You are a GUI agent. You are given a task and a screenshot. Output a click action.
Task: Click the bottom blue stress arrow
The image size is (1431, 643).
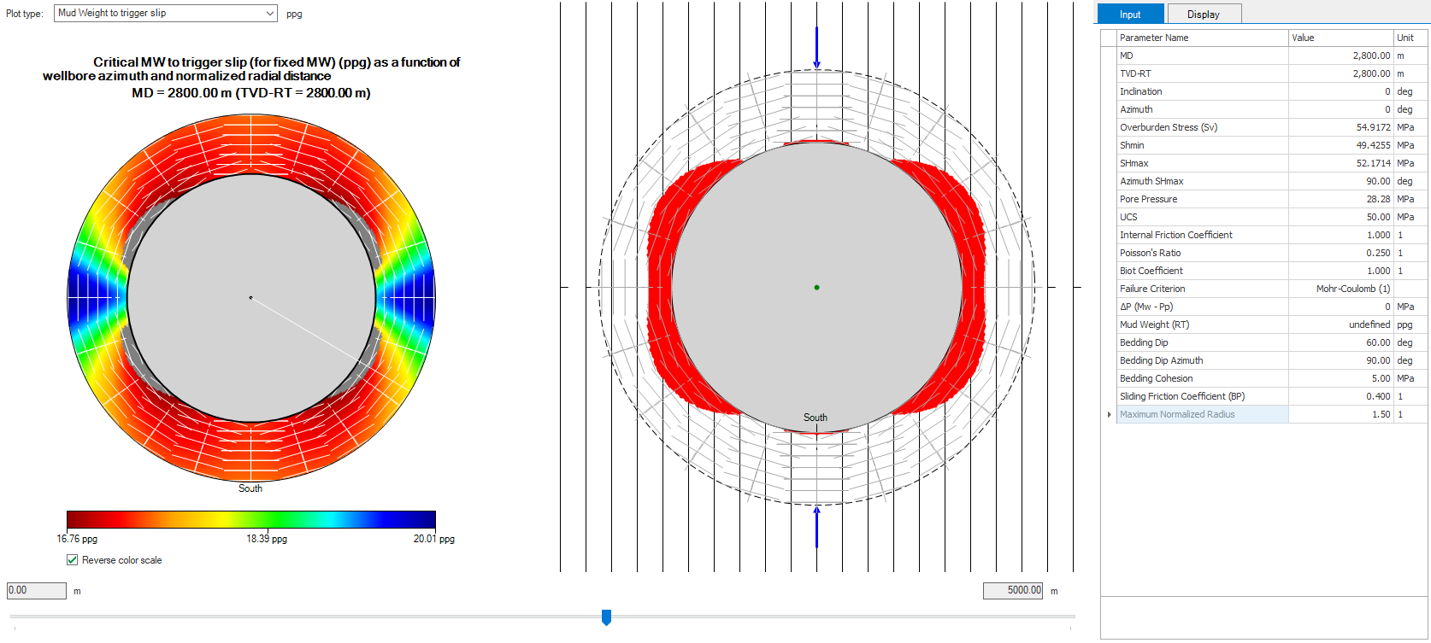(816, 527)
